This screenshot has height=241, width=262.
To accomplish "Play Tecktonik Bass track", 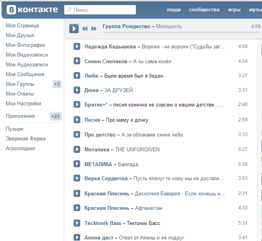I will pos(77,223).
